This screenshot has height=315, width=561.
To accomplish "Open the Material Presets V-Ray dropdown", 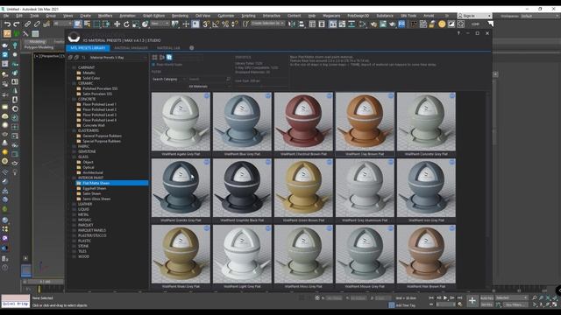I will click(118, 57).
